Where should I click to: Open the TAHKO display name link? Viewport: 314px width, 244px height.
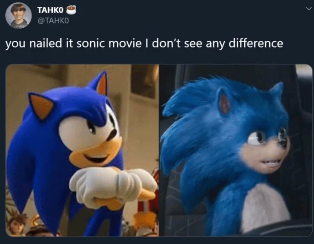50,10
